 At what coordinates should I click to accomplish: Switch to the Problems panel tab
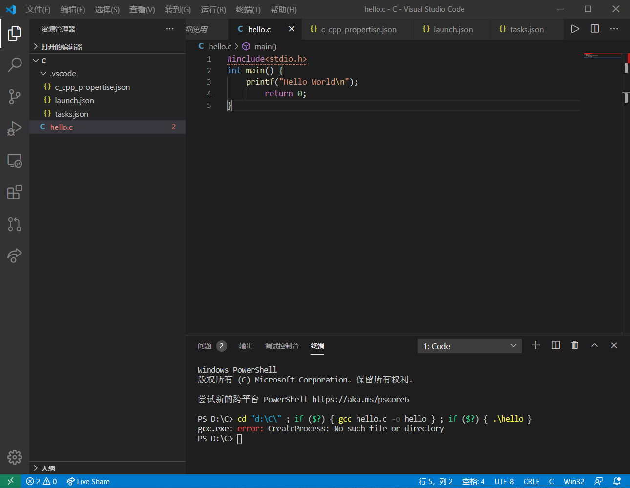tap(212, 346)
